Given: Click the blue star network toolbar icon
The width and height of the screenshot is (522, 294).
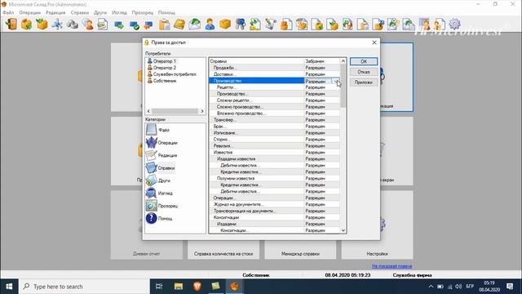Looking at the screenshot, I should (57, 24).
